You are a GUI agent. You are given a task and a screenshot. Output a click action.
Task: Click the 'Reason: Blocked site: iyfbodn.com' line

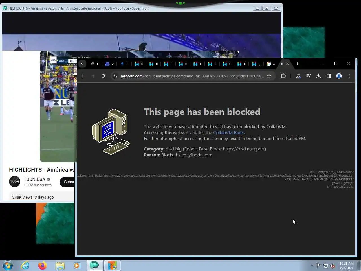click(x=178, y=155)
